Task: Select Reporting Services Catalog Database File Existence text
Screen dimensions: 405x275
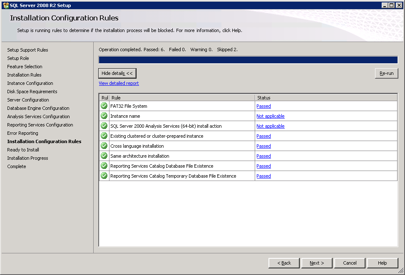Action: click(x=162, y=166)
